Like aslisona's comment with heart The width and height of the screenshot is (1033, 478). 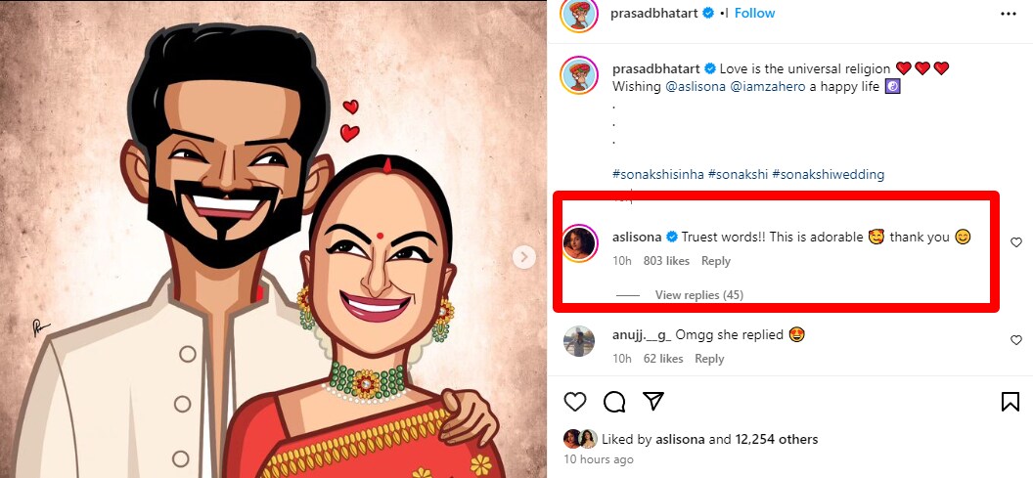pos(1016,242)
